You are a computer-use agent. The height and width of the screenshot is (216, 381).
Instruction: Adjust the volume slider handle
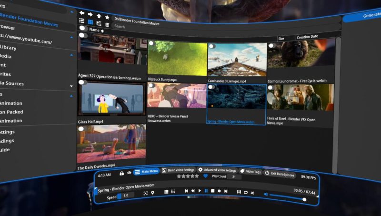click(x=304, y=199)
